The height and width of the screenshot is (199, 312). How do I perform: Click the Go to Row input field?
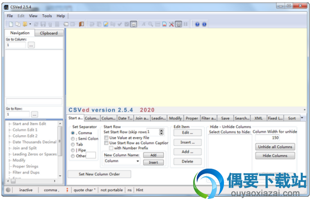click(x=18, y=115)
